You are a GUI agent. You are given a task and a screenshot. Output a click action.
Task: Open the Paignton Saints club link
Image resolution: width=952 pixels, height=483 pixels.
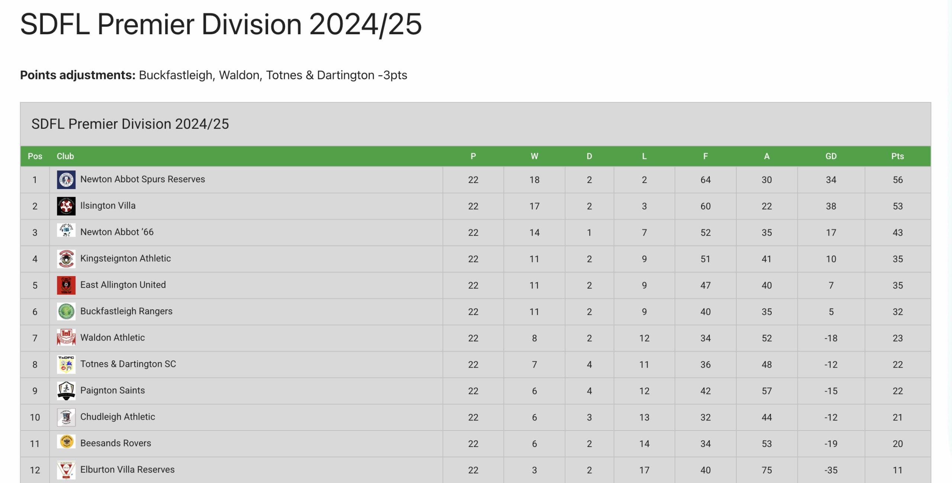point(112,391)
